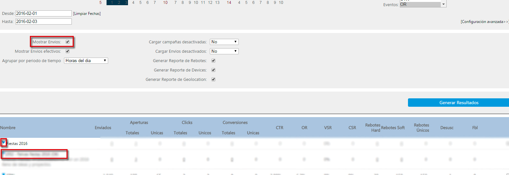Viewport: 509px width, 175px height.
Task: Open Configuración avanzada link
Action: pyautogui.click(x=485, y=22)
